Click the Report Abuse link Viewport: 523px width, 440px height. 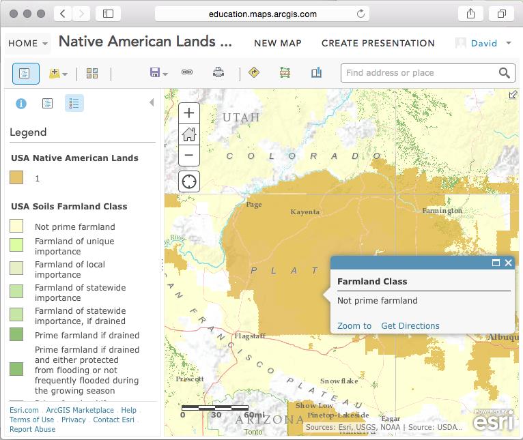coord(32,429)
